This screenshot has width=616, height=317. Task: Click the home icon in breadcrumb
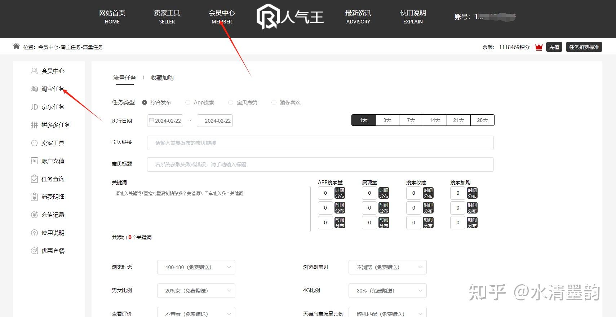[x=16, y=46]
